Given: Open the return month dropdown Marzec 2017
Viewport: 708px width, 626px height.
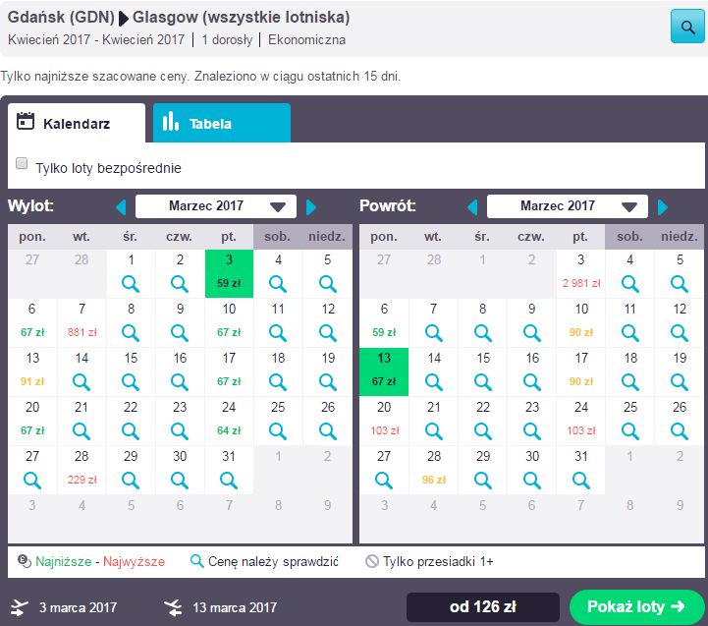Looking at the screenshot, I should coord(567,206).
